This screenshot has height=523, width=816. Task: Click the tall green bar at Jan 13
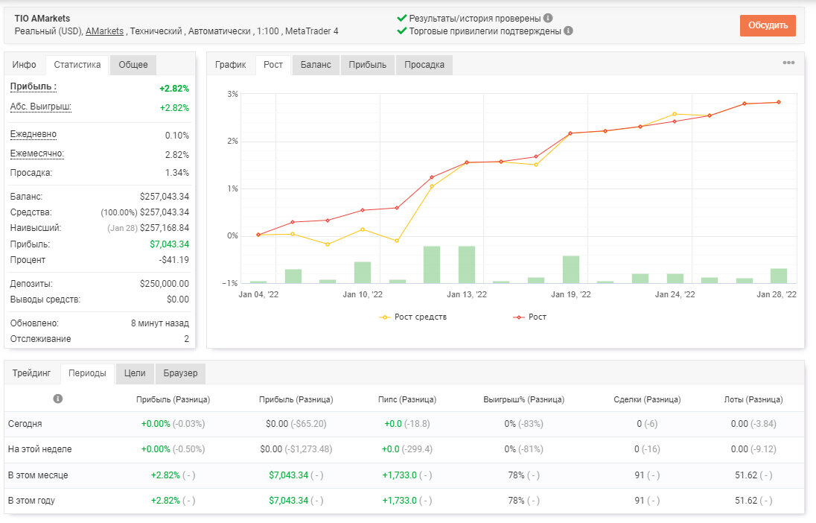pos(466,264)
